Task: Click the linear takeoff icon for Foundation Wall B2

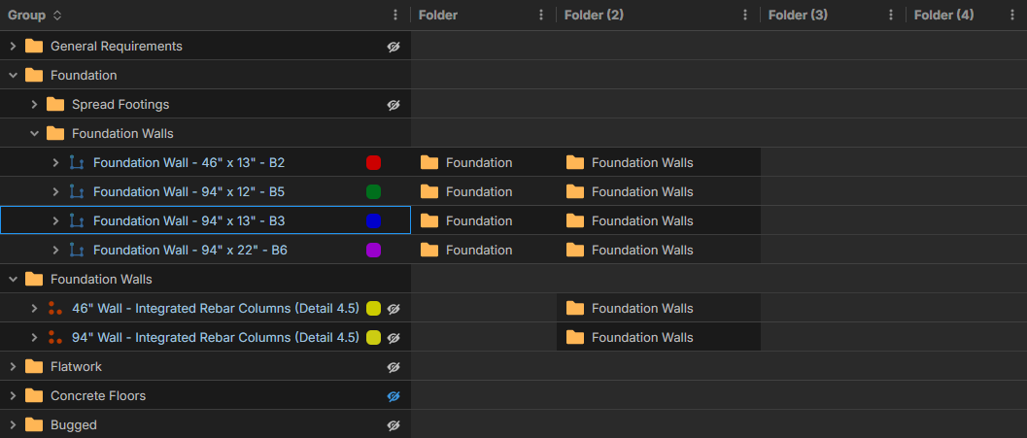Action: coord(77,163)
